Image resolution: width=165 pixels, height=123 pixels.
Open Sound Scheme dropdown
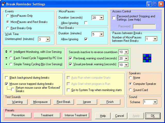pyautogui.click(x=155, y=102)
